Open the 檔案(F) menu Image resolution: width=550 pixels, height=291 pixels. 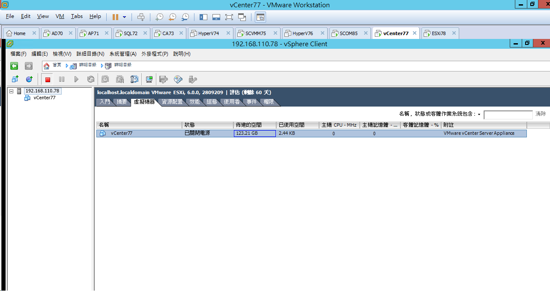(18, 54)
